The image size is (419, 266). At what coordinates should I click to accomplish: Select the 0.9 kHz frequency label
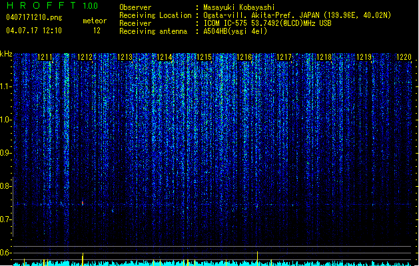5,153
